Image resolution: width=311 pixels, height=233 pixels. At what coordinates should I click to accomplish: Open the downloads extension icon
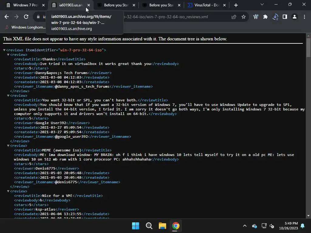(275, 17)
